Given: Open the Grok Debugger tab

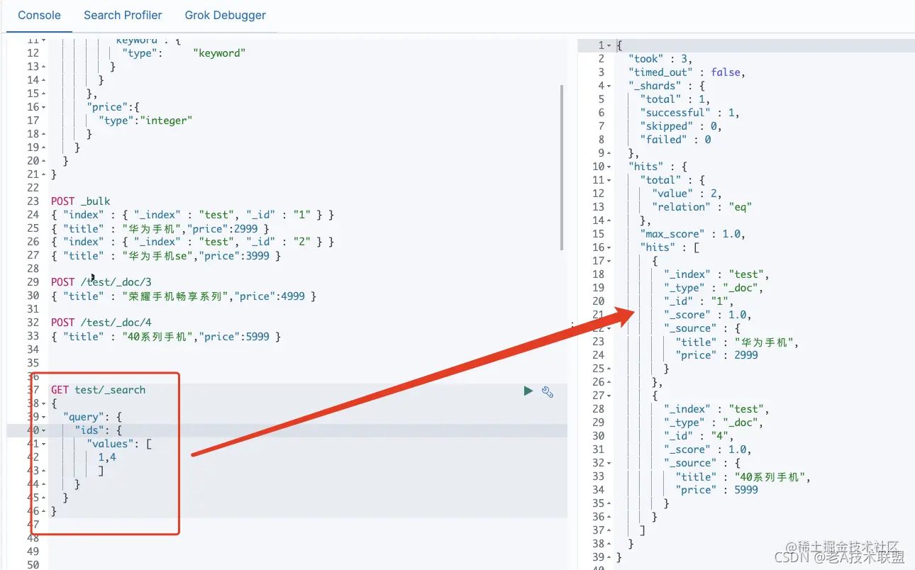Looking at the screenshot, I should [225, 15].
